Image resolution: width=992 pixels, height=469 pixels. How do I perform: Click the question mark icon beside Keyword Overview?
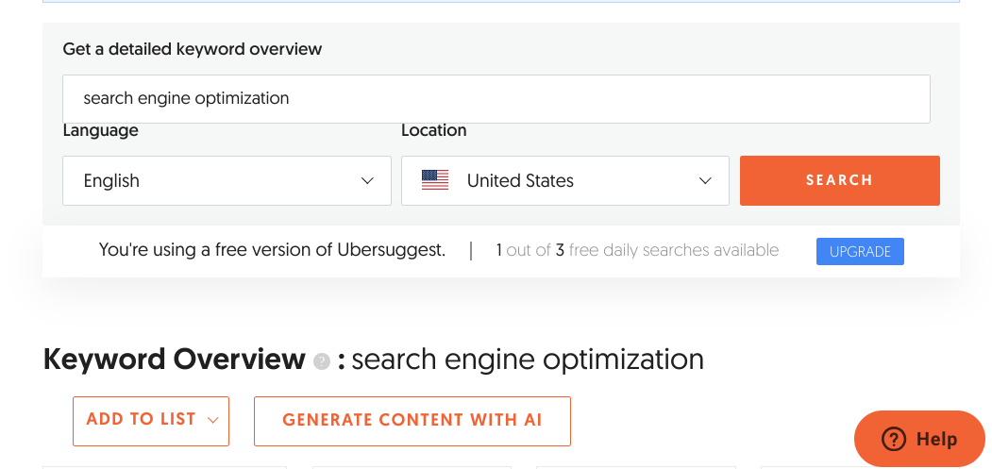click(322, 361)
